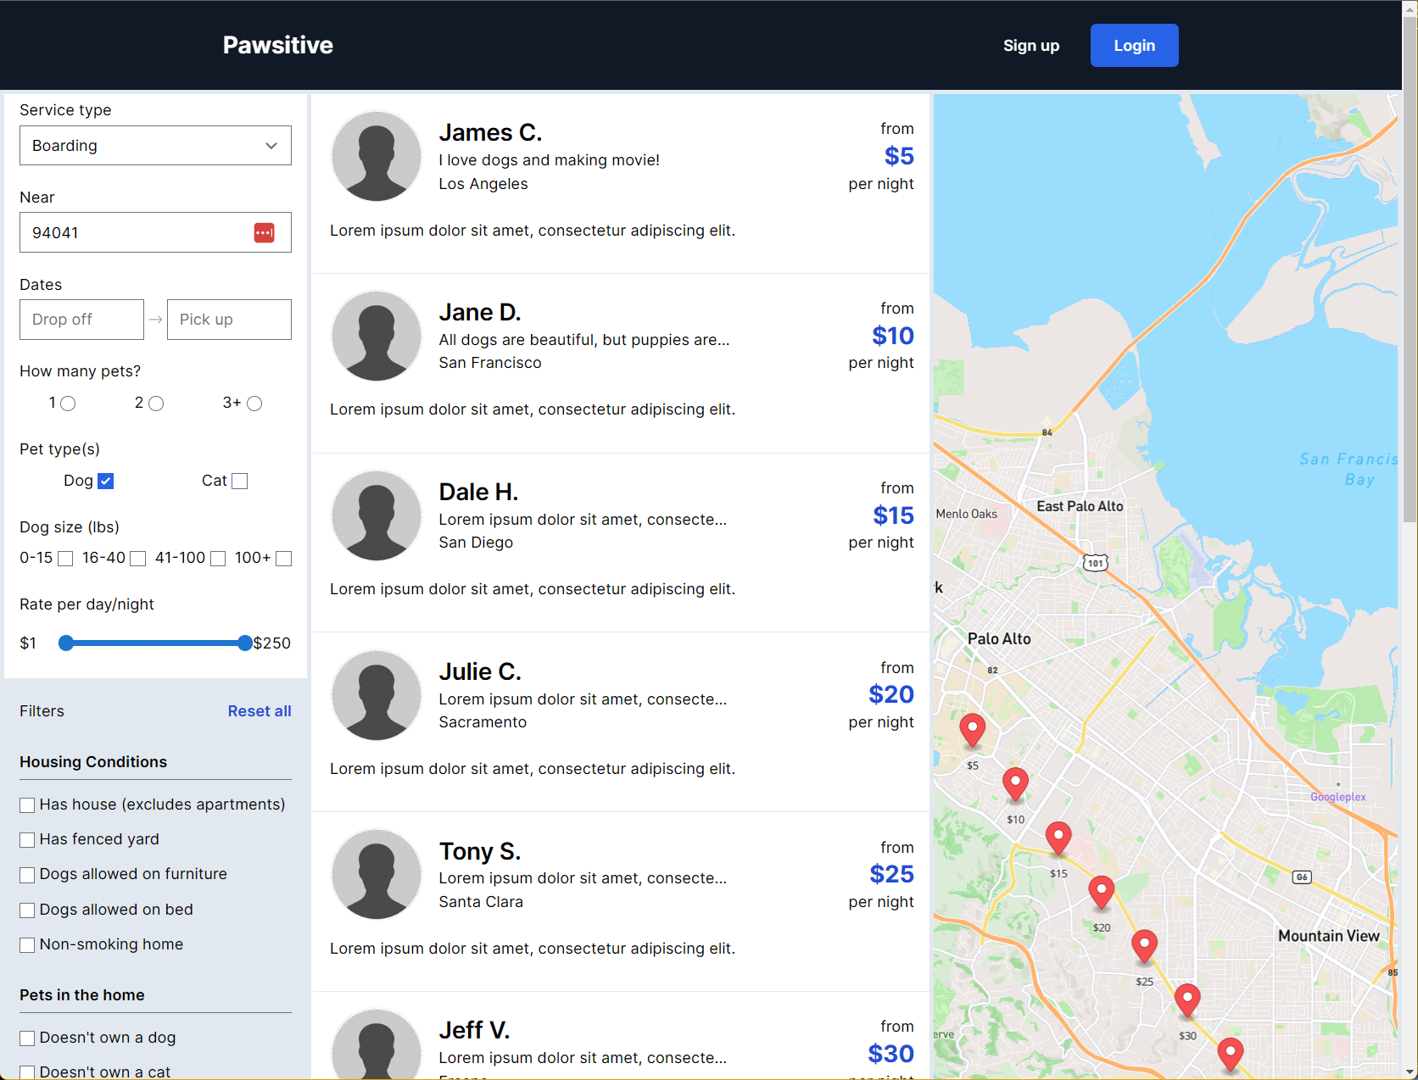Open Tony S.'s profile avatar
Image resolution: width=1418 pixels, height=1080 pixels.
point(377,875)
